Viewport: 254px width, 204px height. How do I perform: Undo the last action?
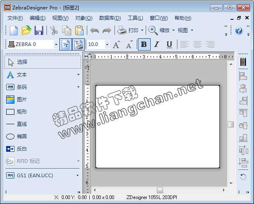tap(94, 30)
